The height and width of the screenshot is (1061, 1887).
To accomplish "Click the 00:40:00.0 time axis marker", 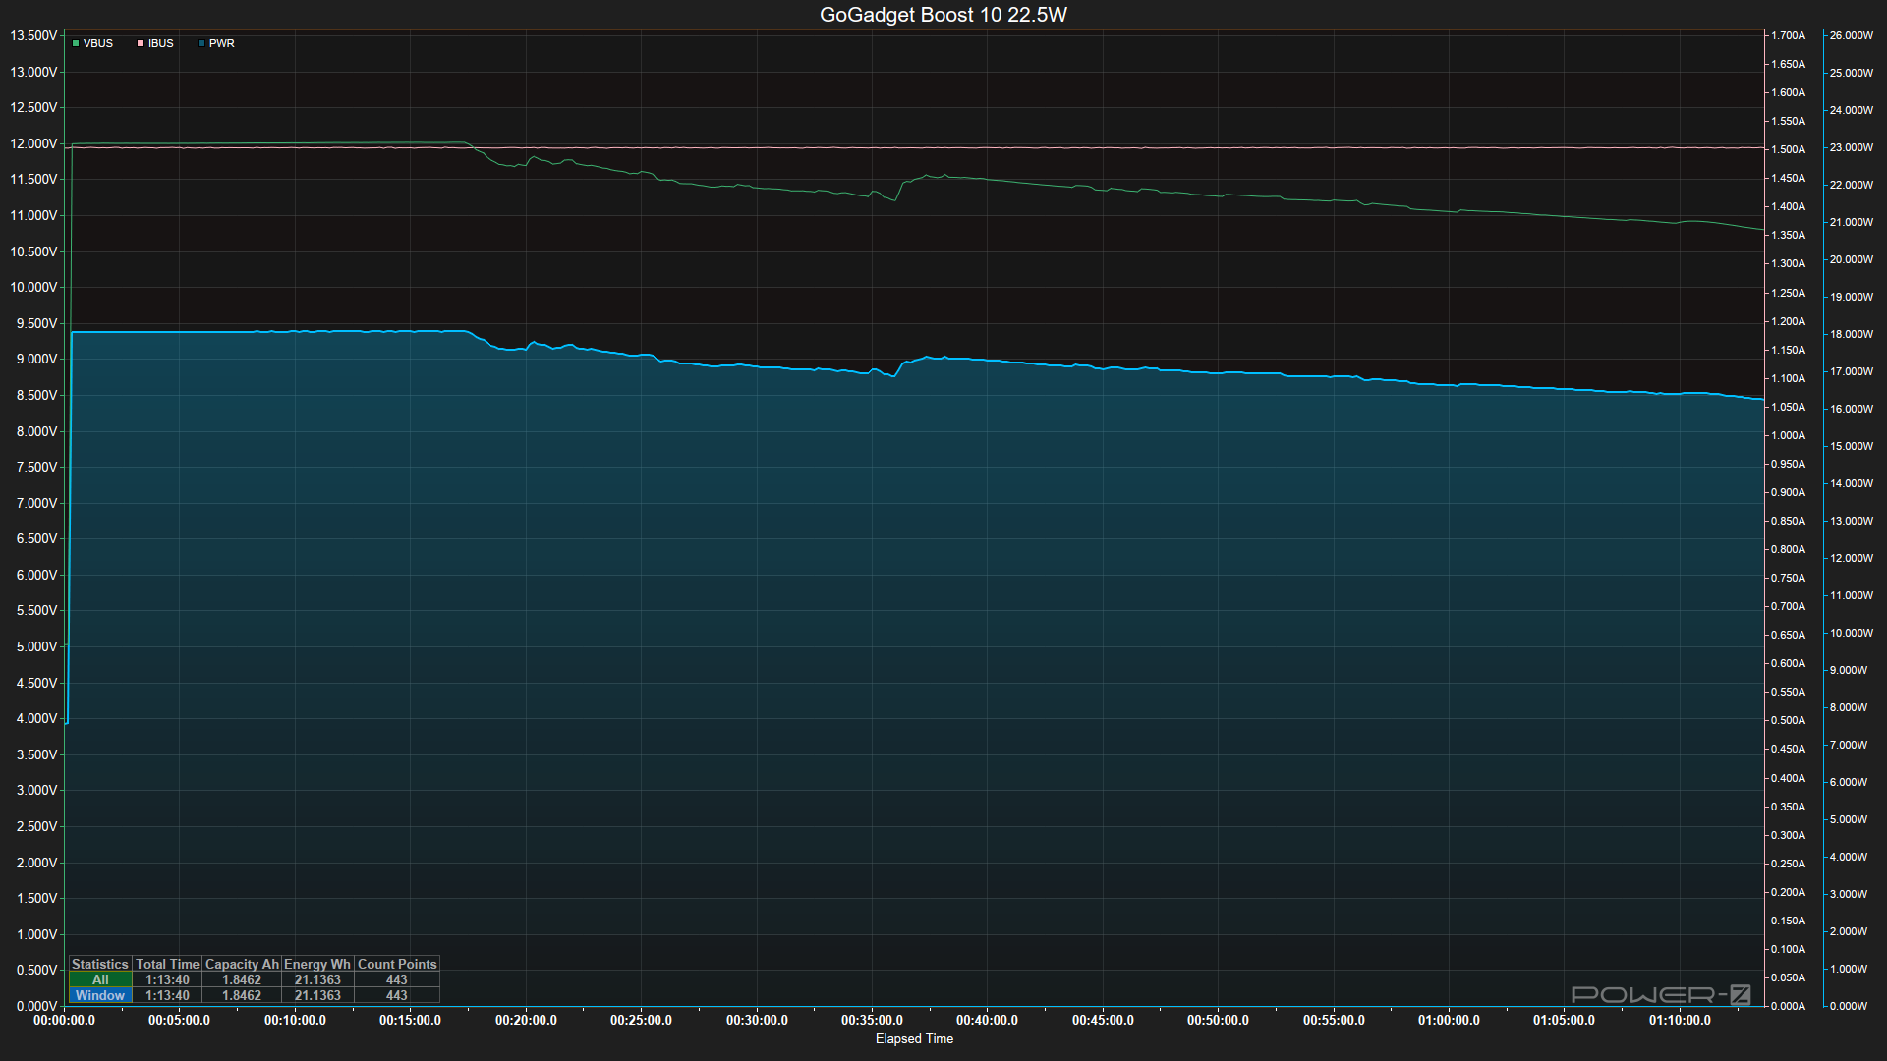I will click(987, 1021).
